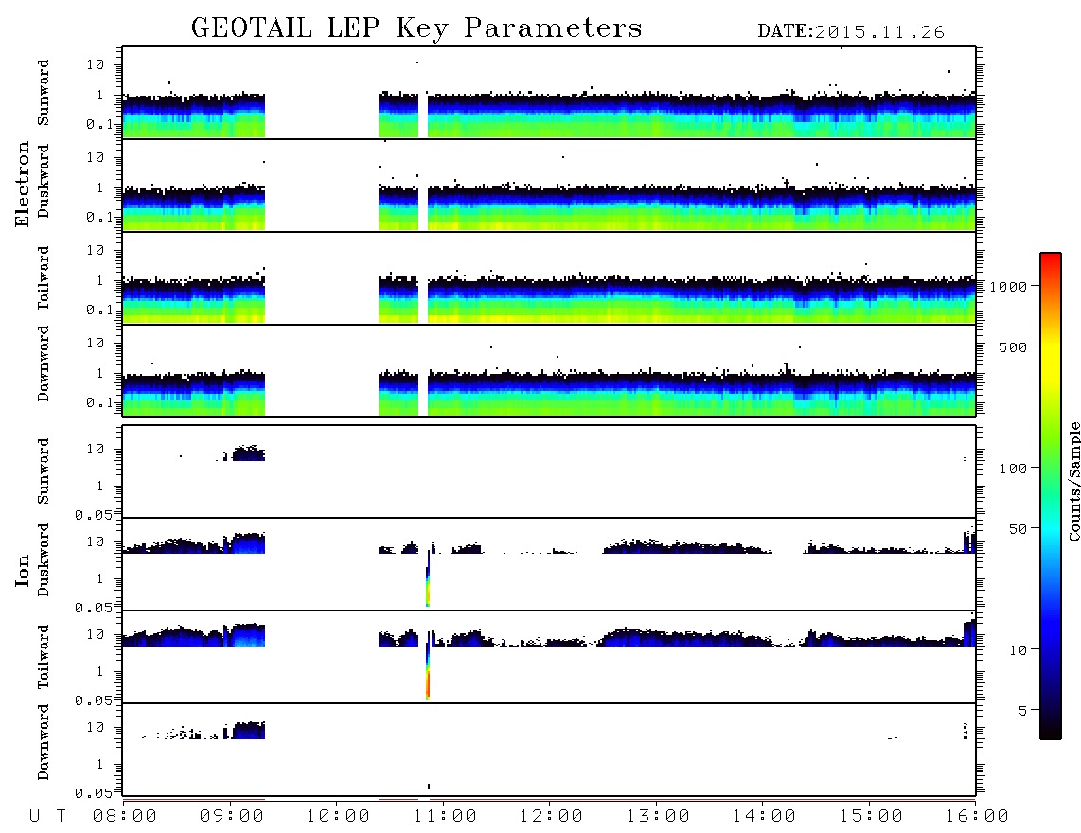This screenshot has height=833, width=1081.
Task: Click the 09:00 time axis label
Action: click(x=232, y=817)
